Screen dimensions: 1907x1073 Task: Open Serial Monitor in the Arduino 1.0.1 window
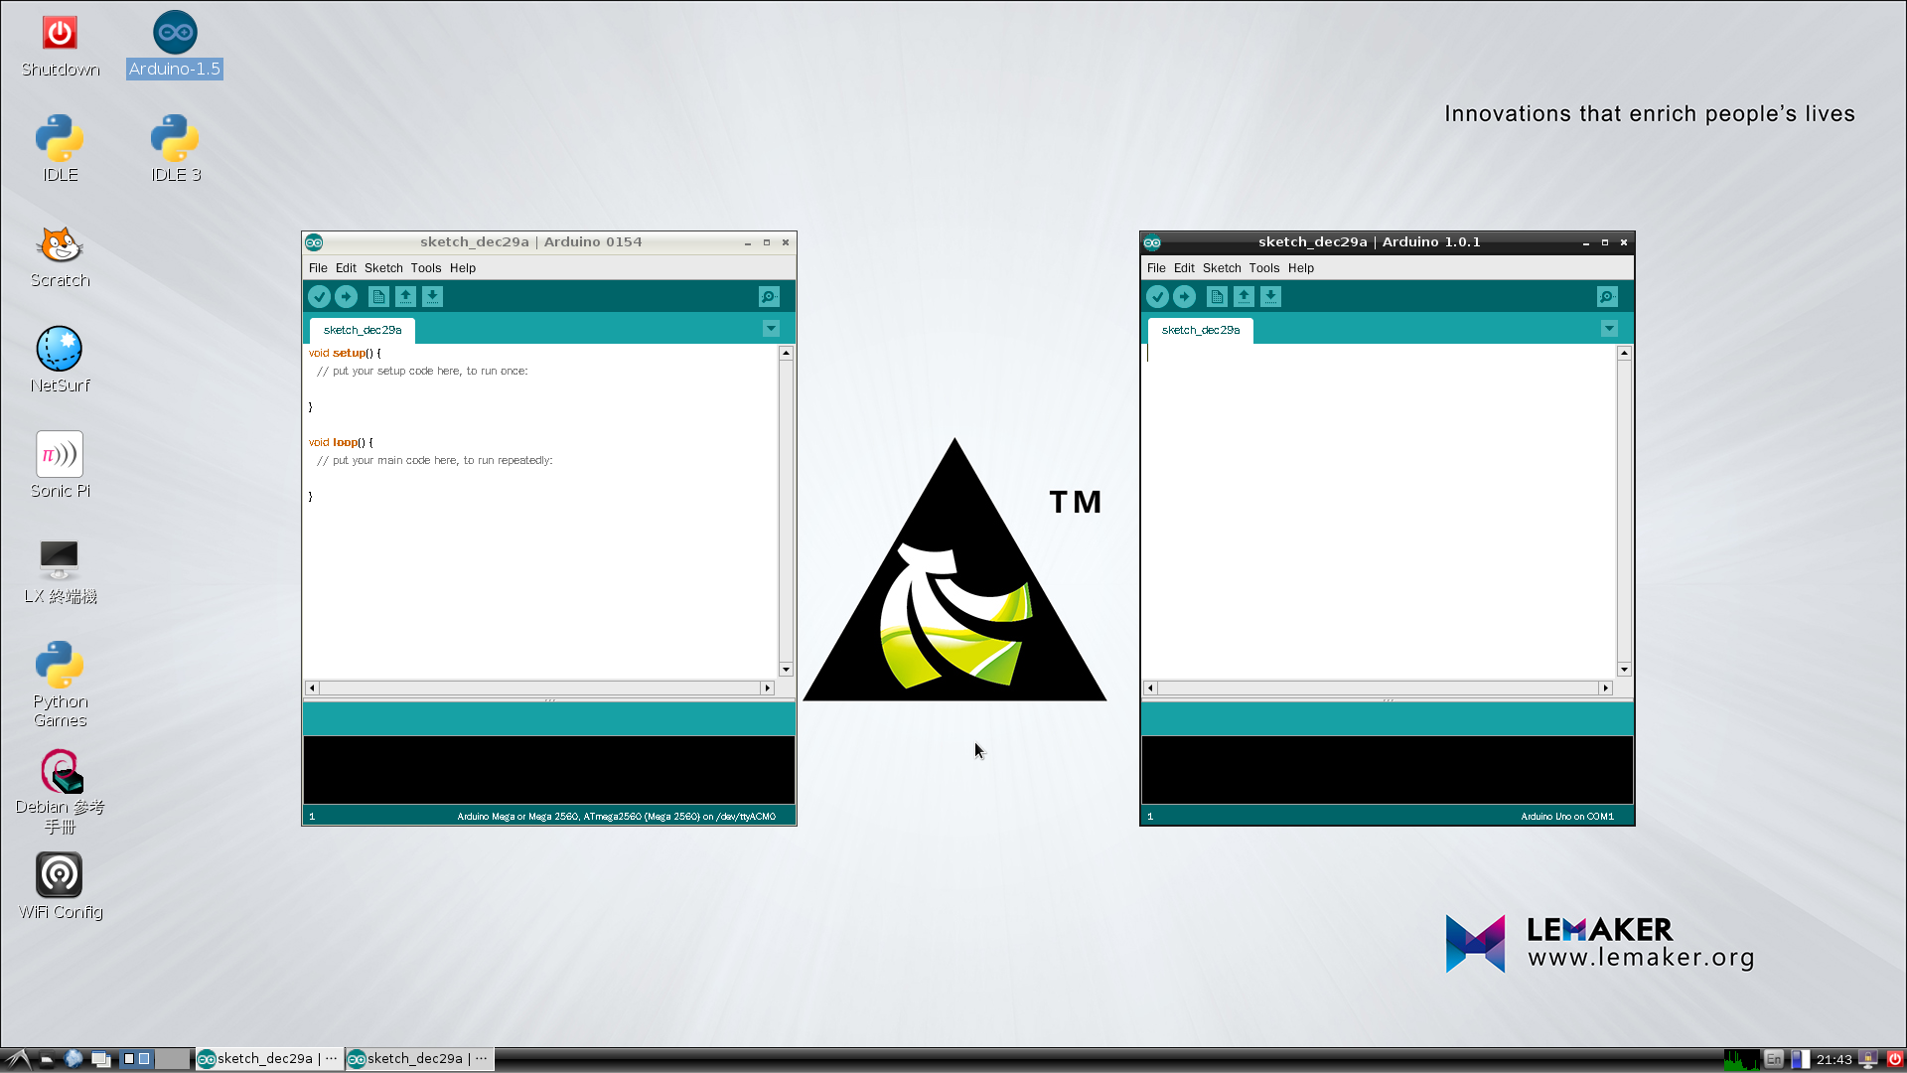1607,296
